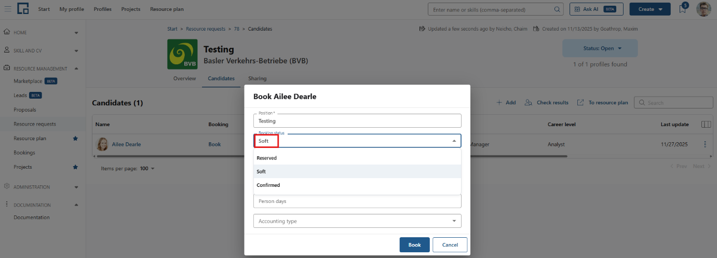Open Bookings in sidebar
The width and height of the screenshot is (717, 258).
coord(24,153)
